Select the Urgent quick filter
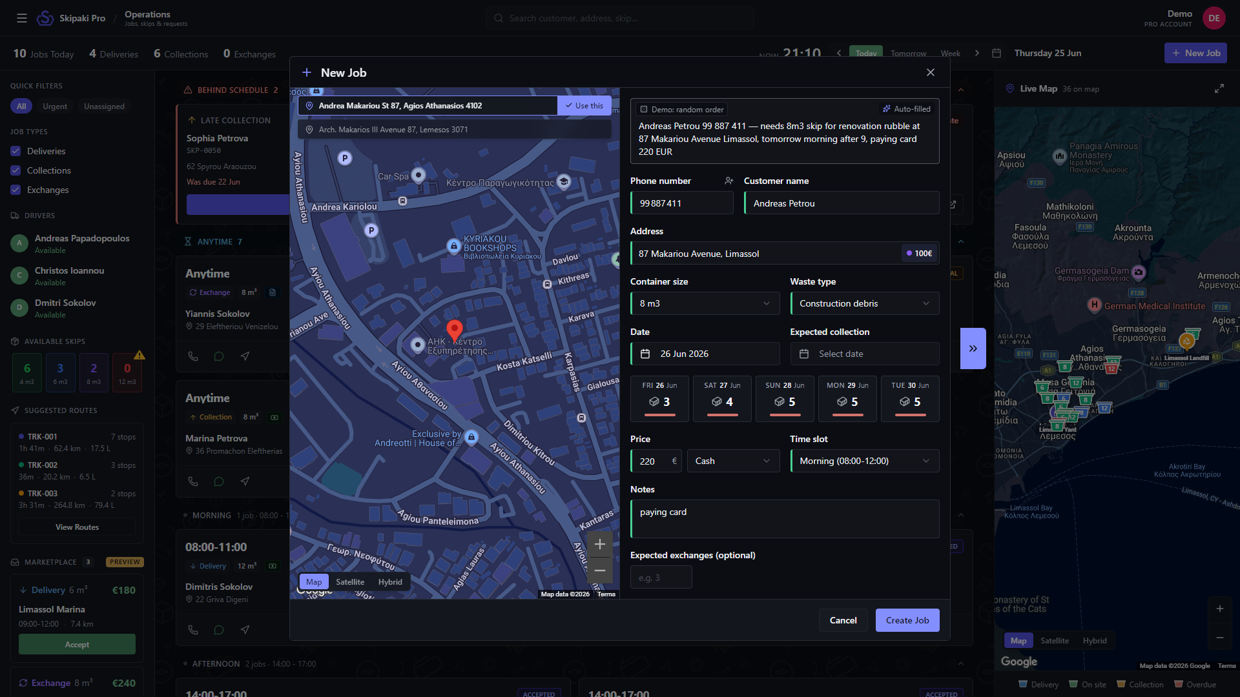The image size is (1240, 697). tap(55, 106)
